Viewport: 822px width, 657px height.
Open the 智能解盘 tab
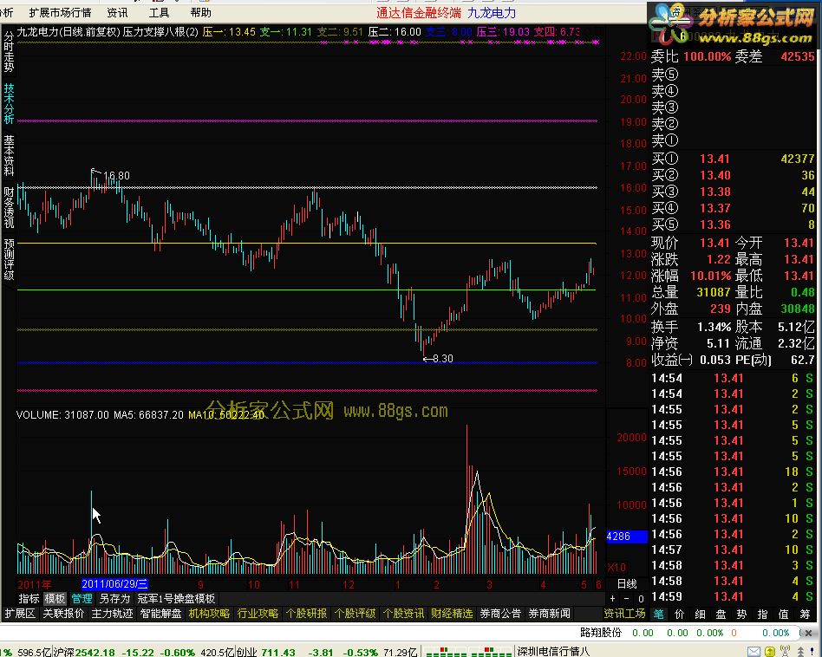pos(160,614)
